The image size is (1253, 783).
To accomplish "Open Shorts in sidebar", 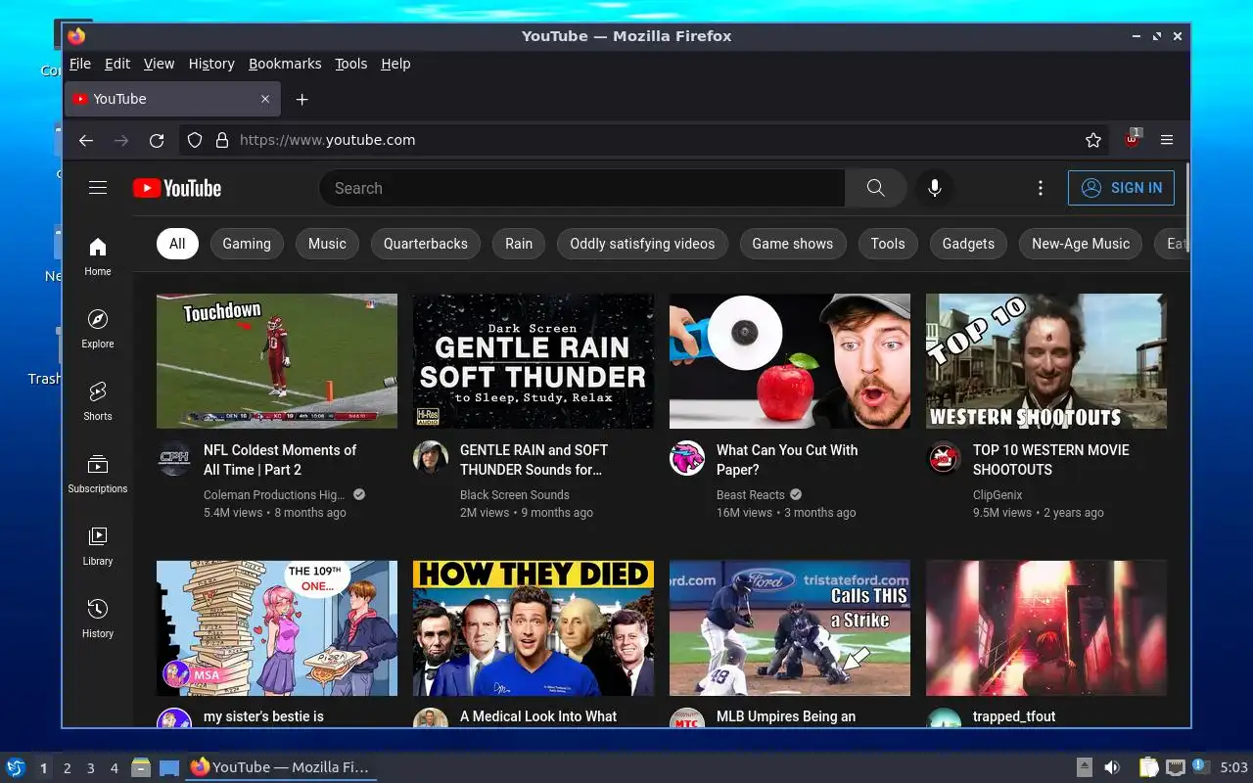I will [98, 401].
